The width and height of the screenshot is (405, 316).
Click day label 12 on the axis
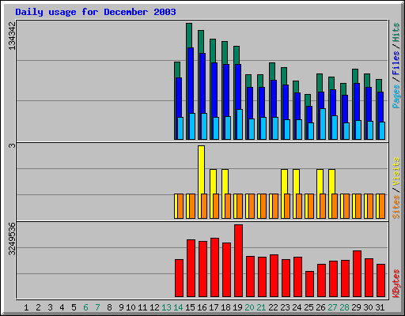(154, 307)
